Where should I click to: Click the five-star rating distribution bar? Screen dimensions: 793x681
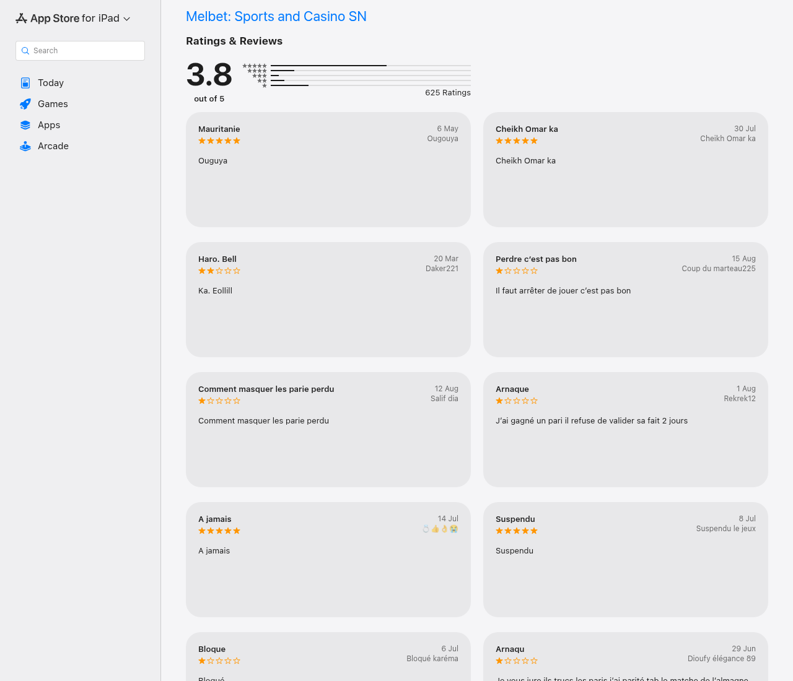coord(370,66)
